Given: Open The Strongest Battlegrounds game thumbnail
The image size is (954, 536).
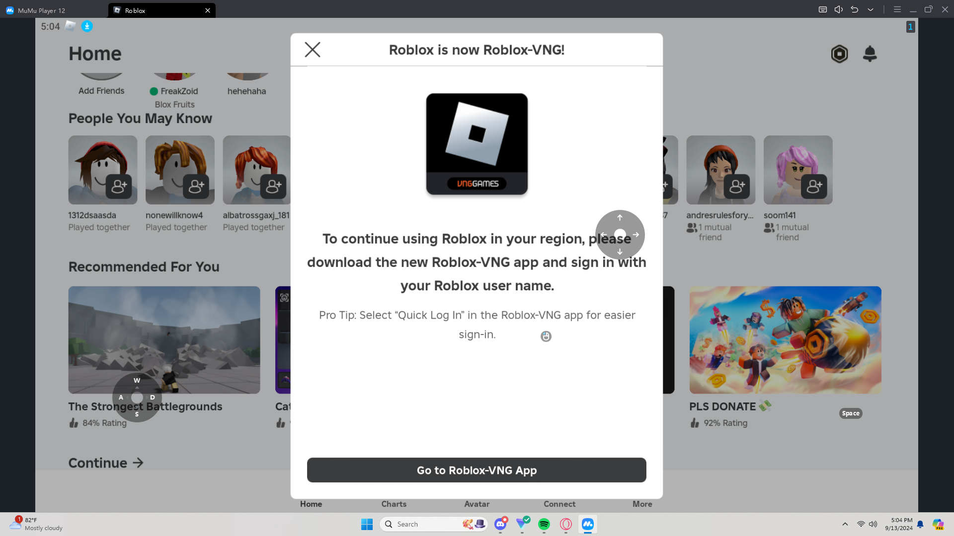Looking at the screenshot, I should pos(164,340).
